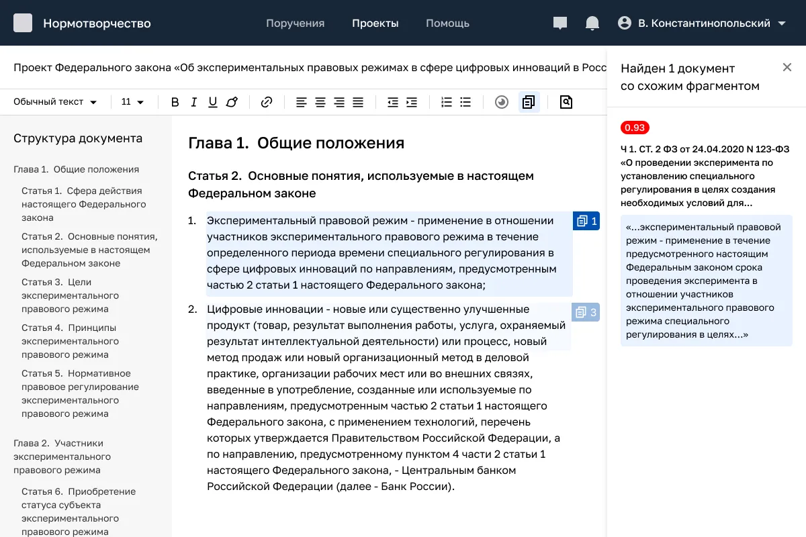The height and width of the screenshot is (537, 806).
Task: Click the Нормотворчество app logo square
Action: pos(23,23)
